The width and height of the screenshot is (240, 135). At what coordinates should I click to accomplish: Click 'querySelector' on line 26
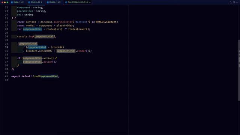[63, 22]
